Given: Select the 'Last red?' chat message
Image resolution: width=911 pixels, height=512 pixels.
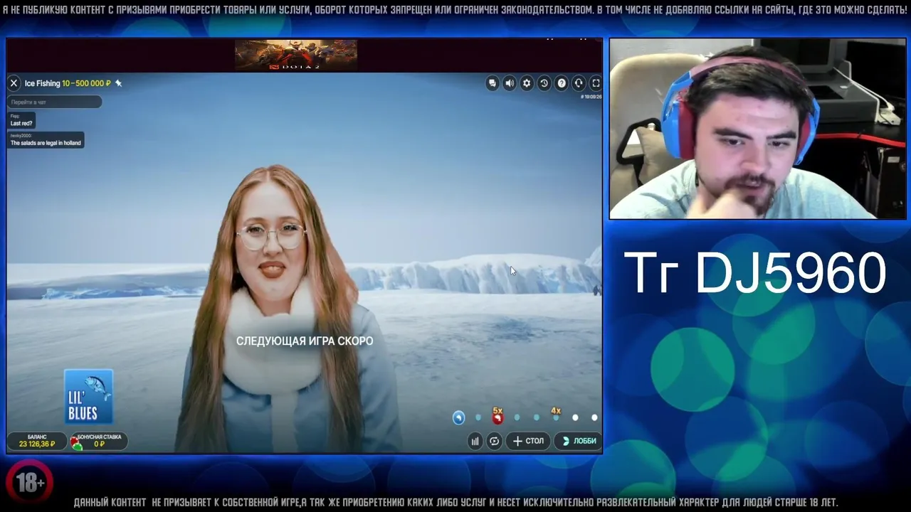Looking at the screenshot, I should point(21,120).
